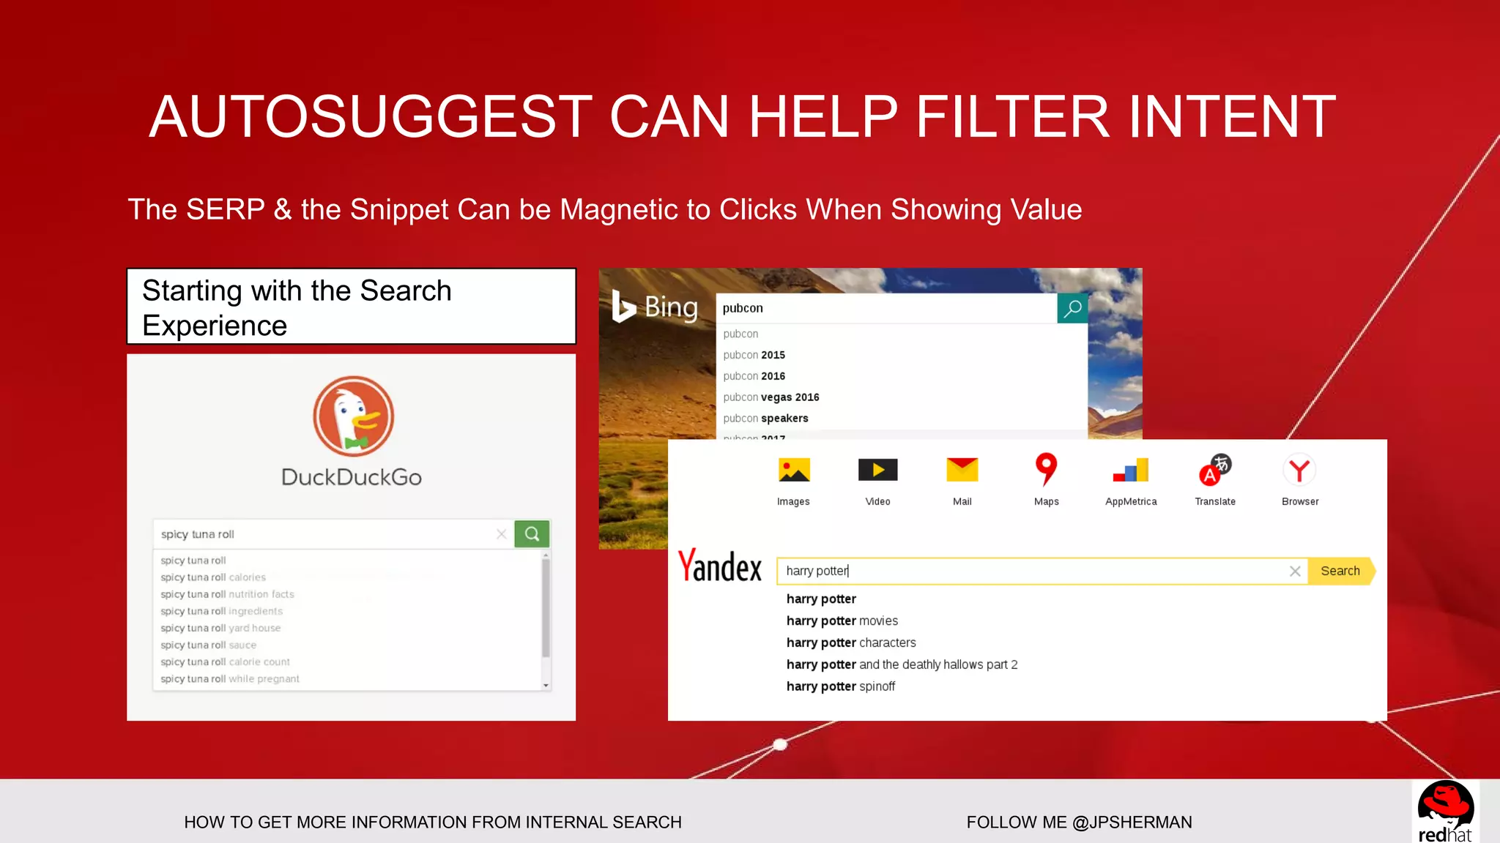Click in the Bing 'pubcon' search field

click(886, 308)
